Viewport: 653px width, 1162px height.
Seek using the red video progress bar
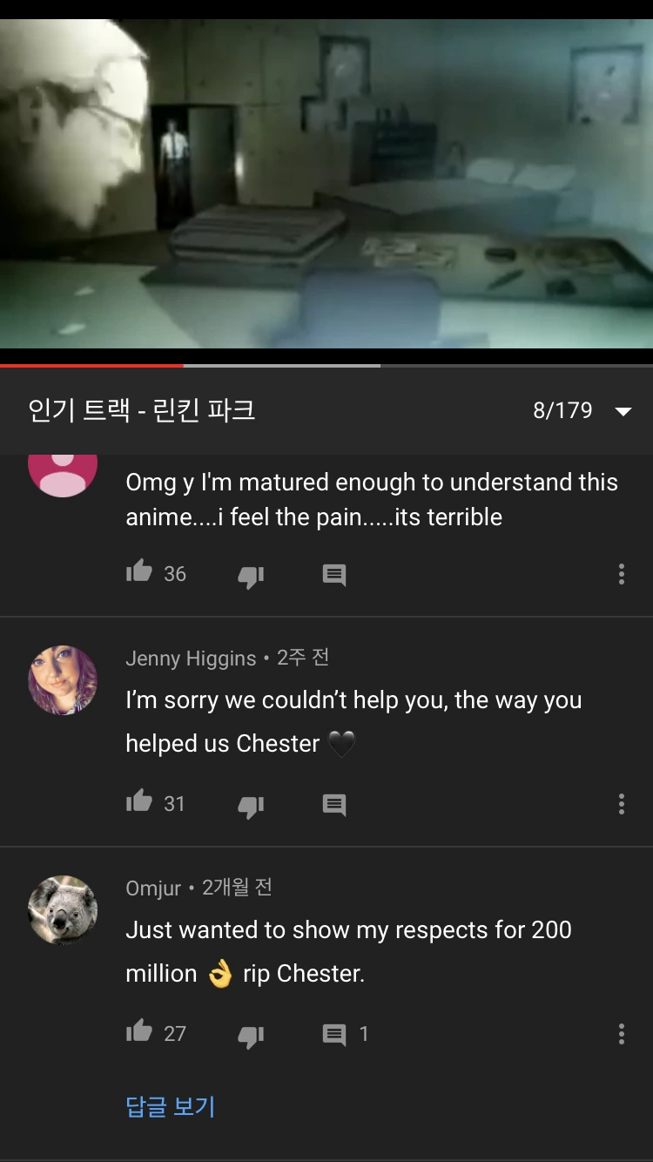pyautogui.click(x=326, y=365)
